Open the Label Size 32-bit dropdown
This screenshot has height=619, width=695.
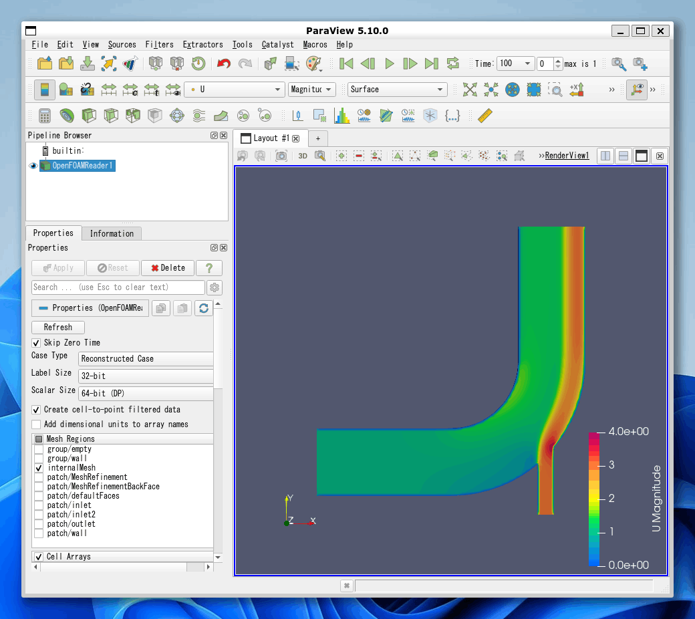(146, 376)
